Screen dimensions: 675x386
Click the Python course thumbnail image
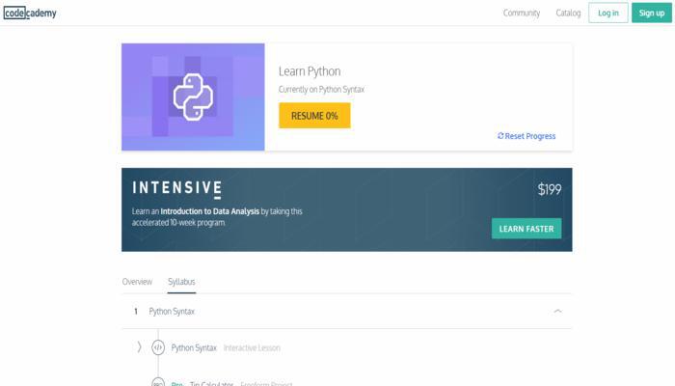193,96
